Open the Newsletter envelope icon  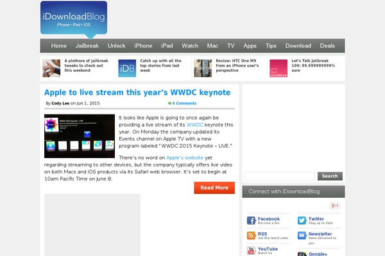(302, 236)
